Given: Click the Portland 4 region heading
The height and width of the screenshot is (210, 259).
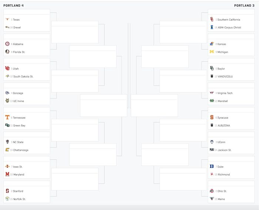Looking at the screenshot, I should click(14, 6).
